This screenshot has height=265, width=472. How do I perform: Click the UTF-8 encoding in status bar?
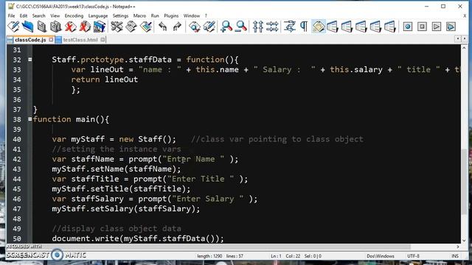tap(413, 256)
